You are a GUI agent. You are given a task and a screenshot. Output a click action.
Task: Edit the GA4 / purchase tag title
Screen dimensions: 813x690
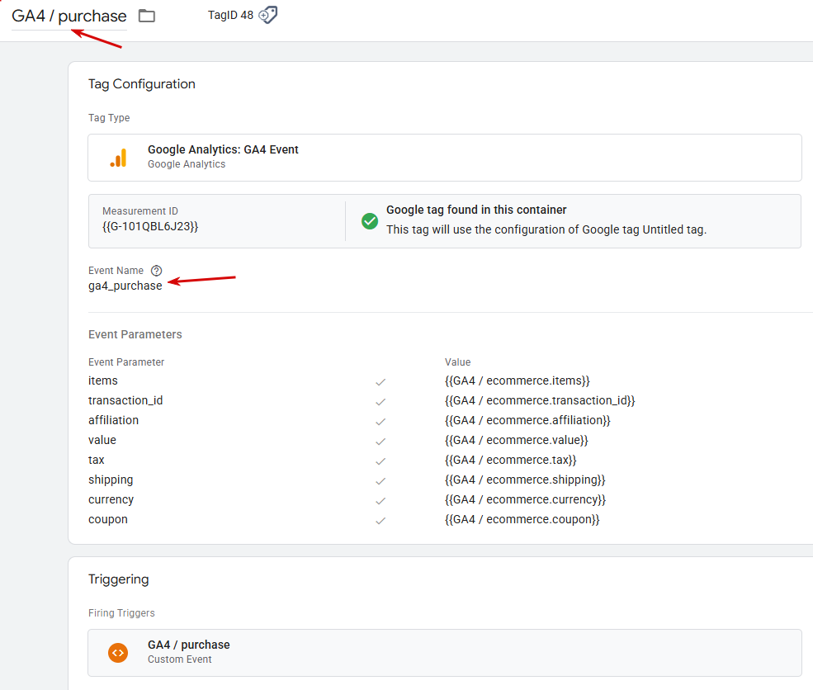tap(69, 17)
